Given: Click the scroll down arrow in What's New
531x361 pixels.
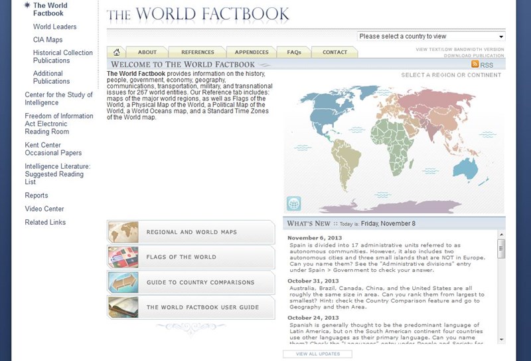Looking at the screenshot, I should point(501,340).
